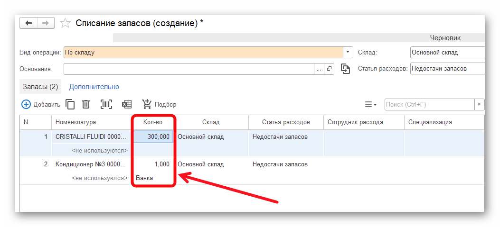Click the Черновик status label

click(x=445, y=38)
